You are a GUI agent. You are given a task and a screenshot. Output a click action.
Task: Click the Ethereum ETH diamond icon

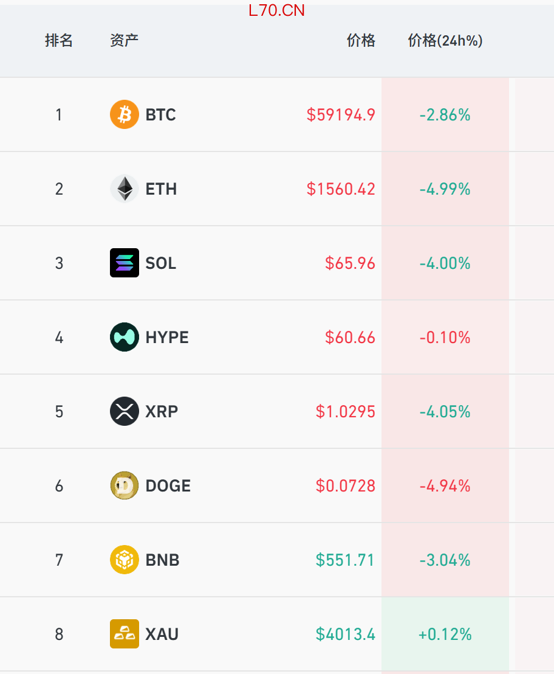tap(125, 189)
